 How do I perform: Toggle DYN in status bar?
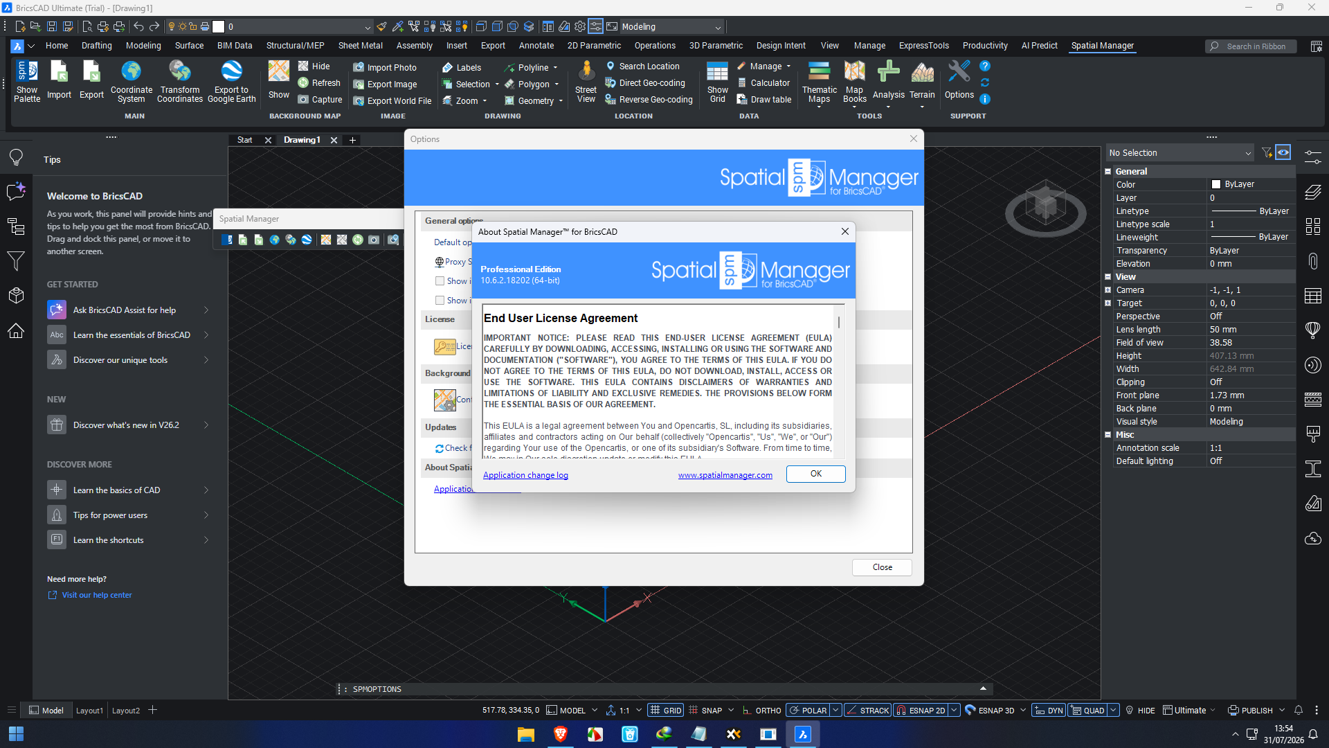tap(1049, 710)
